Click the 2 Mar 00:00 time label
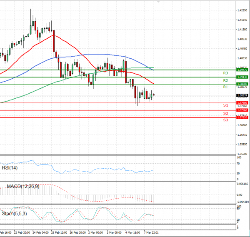Viewport: 250px width, 237px height. click(96, 233)
